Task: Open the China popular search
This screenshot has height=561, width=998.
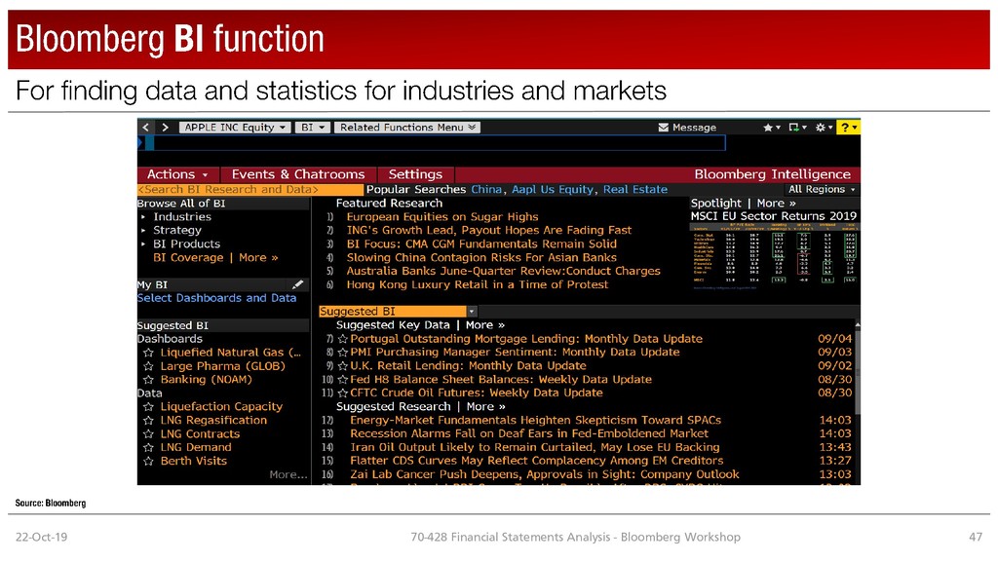Action: point(486,189)
